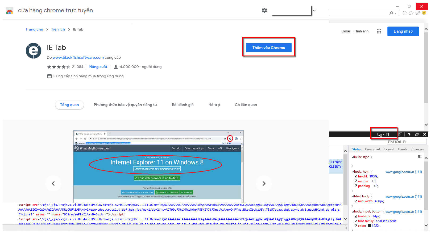Go to the next screenshot with right arrow
The image size is (431, 234).
tap(264, 184)
